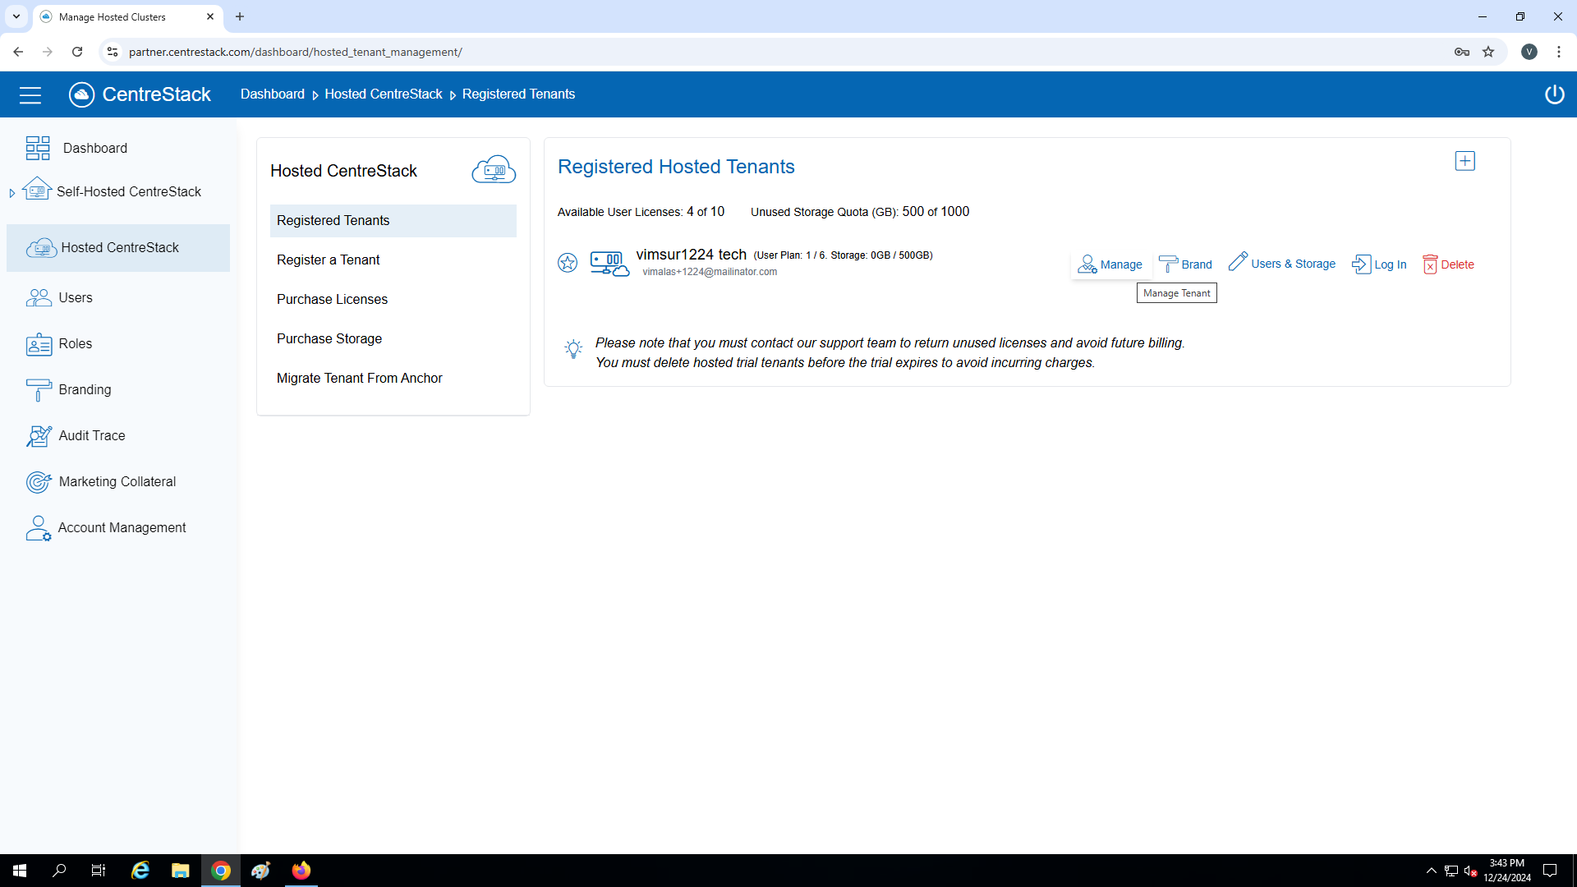
Task: Click the Users & Storage text link
Action: 1293,264
